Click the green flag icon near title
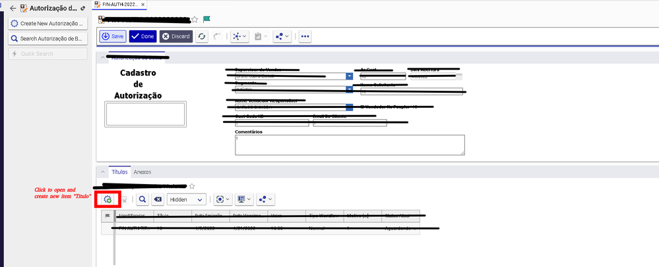This screenshot has width=659, height=267. [206, 20]
